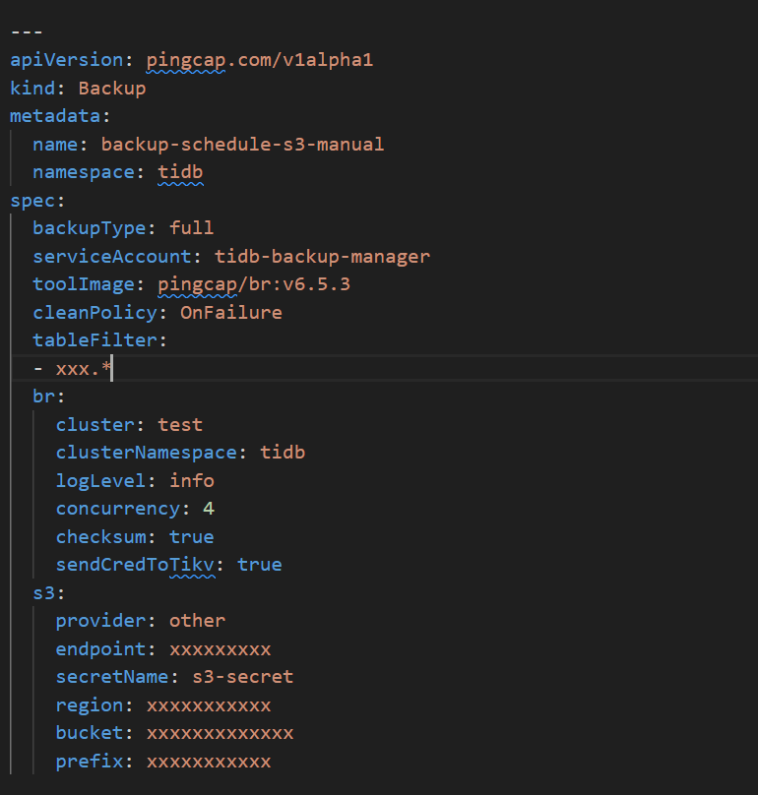Click the 'backup-schedule-s3-manual' name value
The image size is (758, 795).
click(242, 145)
